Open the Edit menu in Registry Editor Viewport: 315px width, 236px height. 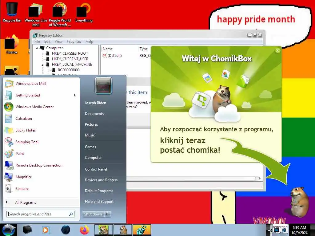tap(47, 41)
